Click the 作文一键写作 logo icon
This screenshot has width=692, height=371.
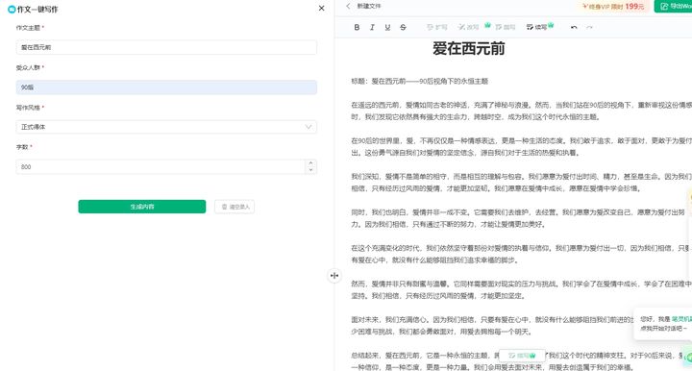point(12,10)
